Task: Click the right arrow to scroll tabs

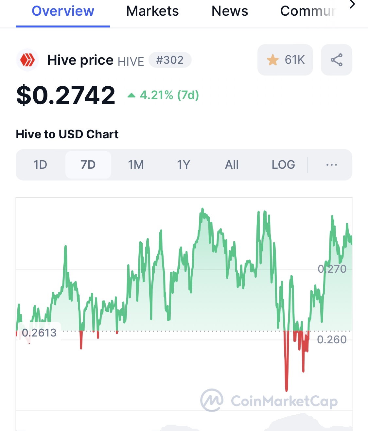Action: click(x=352, y=5)
